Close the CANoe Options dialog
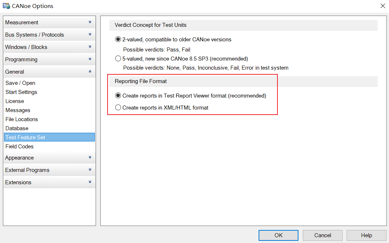Viewport: 389px width, 243px height. tap(382, 6)
